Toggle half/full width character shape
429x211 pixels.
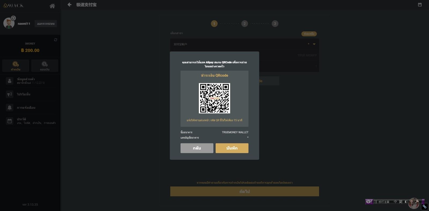tap(406, 202)
